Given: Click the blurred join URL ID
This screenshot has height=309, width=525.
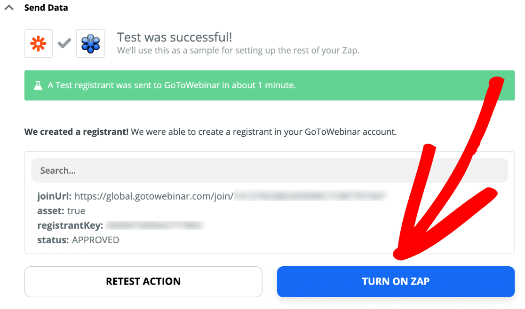Looking at the screenshot, I should tap(310, 196).
